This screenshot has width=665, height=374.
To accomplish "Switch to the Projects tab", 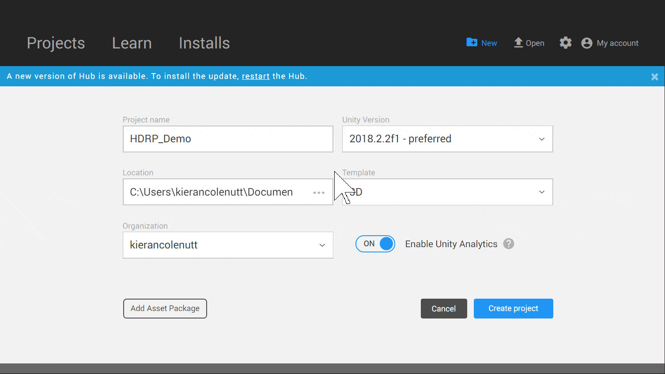I will click(56, 43).
